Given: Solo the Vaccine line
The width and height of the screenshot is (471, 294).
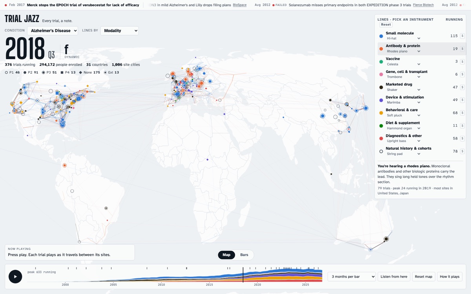Looking at the screenshot, I should [x=462, y=62].
